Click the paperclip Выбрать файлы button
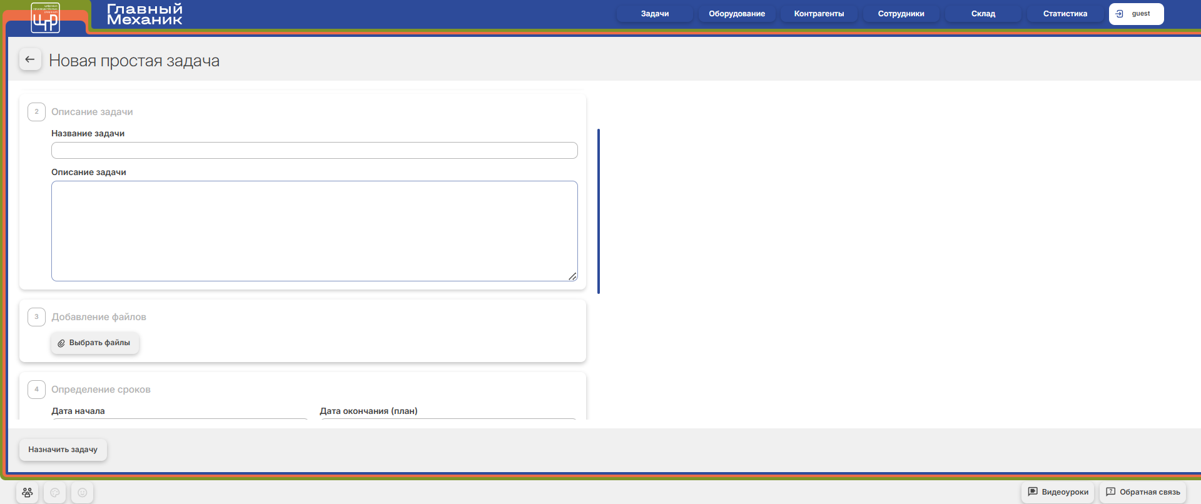 (x=94, y=343)
